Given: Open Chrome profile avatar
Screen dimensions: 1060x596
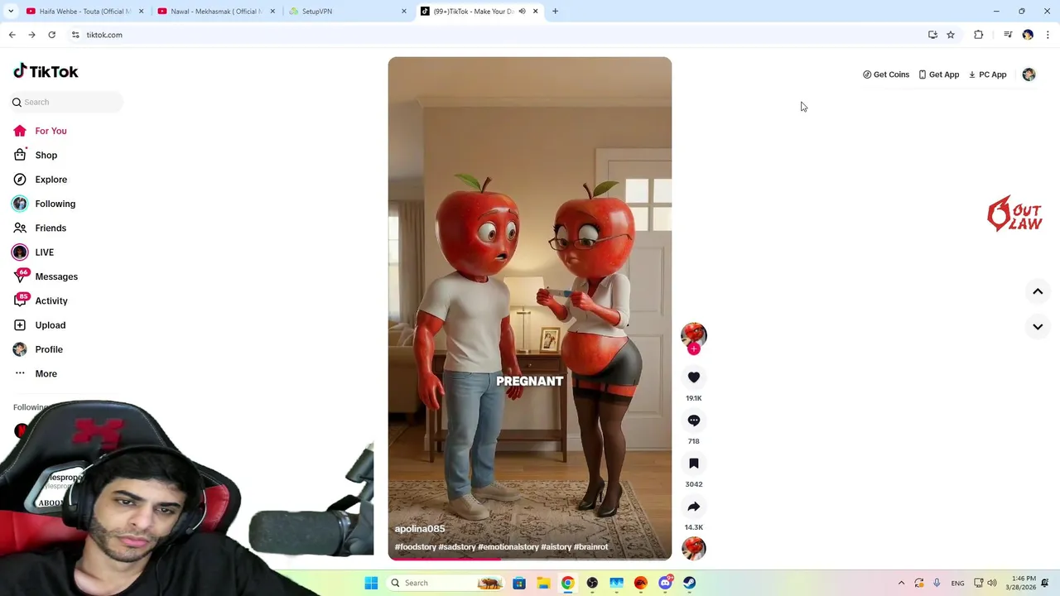Looking at the screenshot, I should pyautogui.click(x=1028, y=35).
